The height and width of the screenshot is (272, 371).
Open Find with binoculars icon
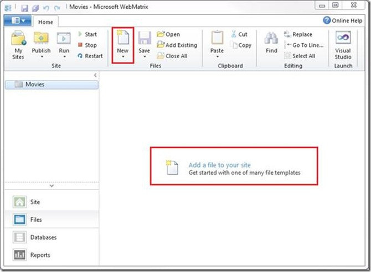click(x=271, y=38)
